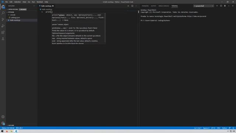The image size is (236, 133).
Task: Open the network icon in system tray
Action: coord(231,132)
